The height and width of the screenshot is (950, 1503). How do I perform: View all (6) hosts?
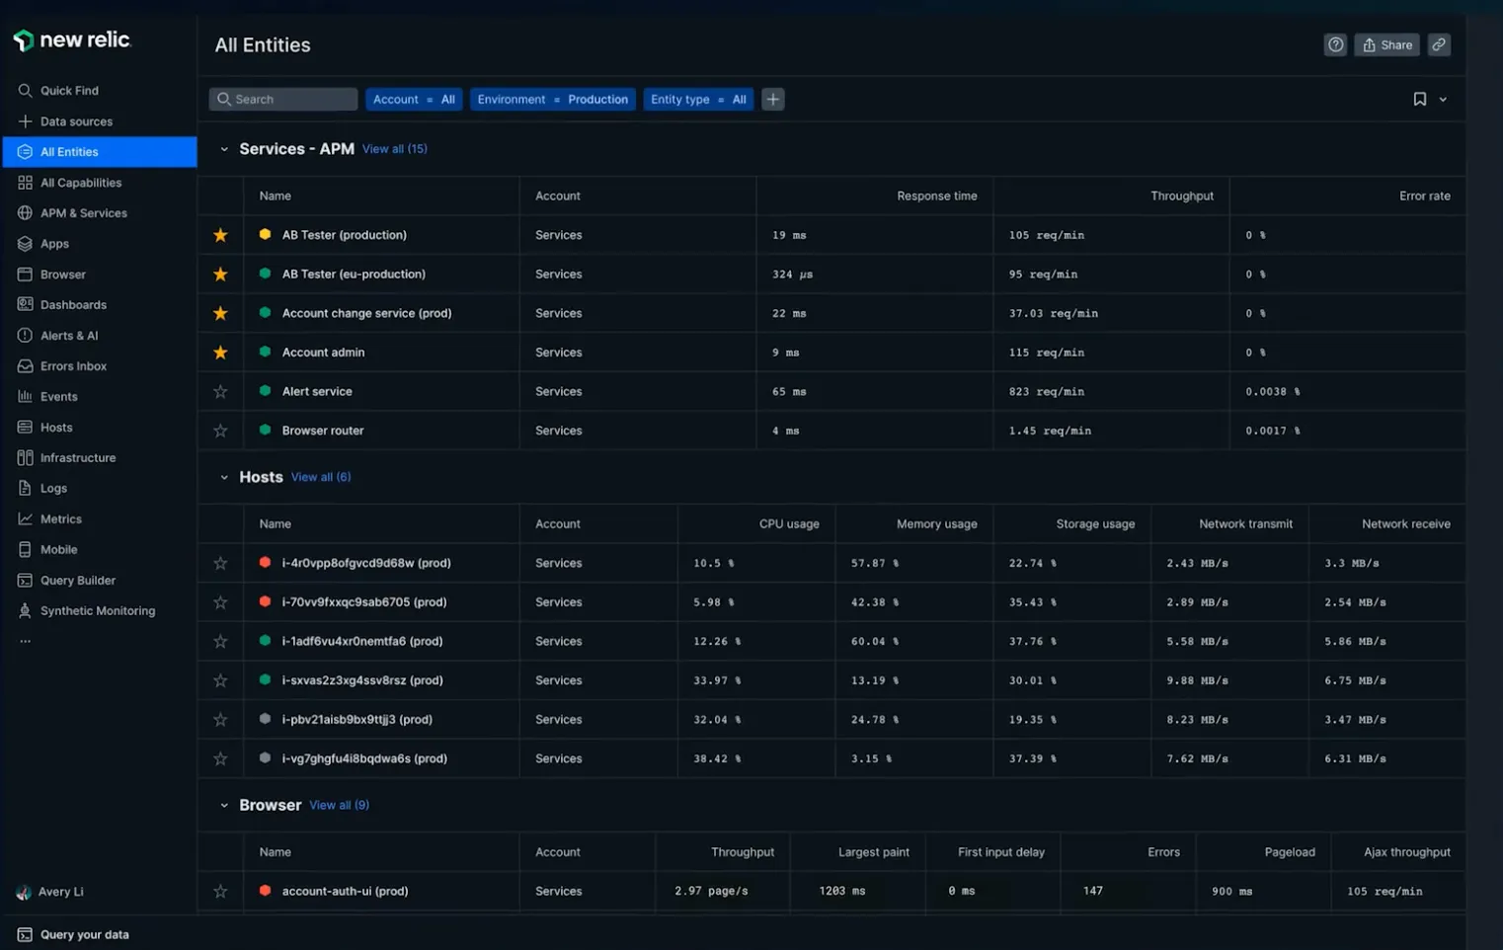tap(321, 477)
